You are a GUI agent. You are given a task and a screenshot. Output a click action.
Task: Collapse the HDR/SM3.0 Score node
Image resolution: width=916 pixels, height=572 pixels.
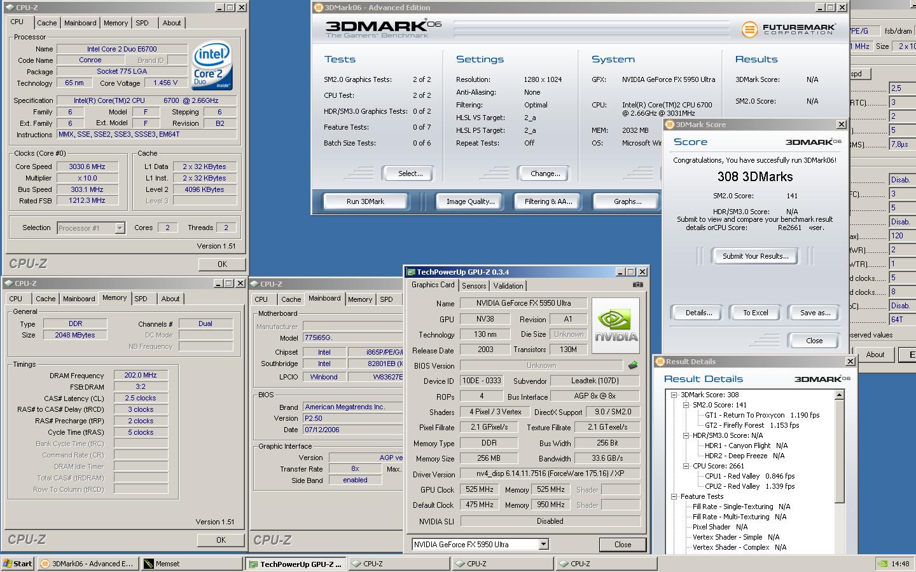coord(686,435)
